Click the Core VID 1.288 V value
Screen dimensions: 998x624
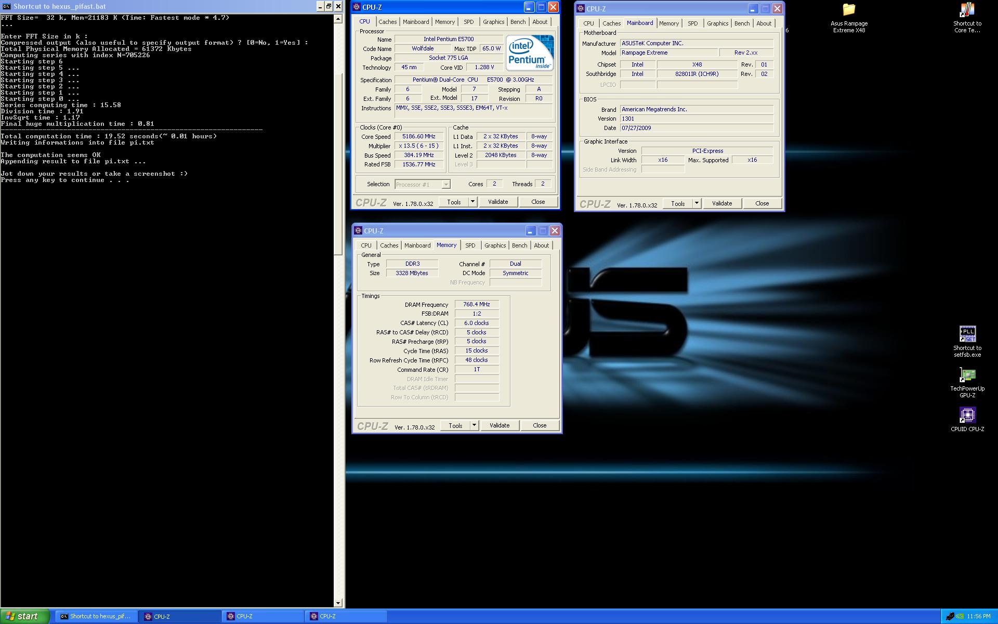(484, 67)
